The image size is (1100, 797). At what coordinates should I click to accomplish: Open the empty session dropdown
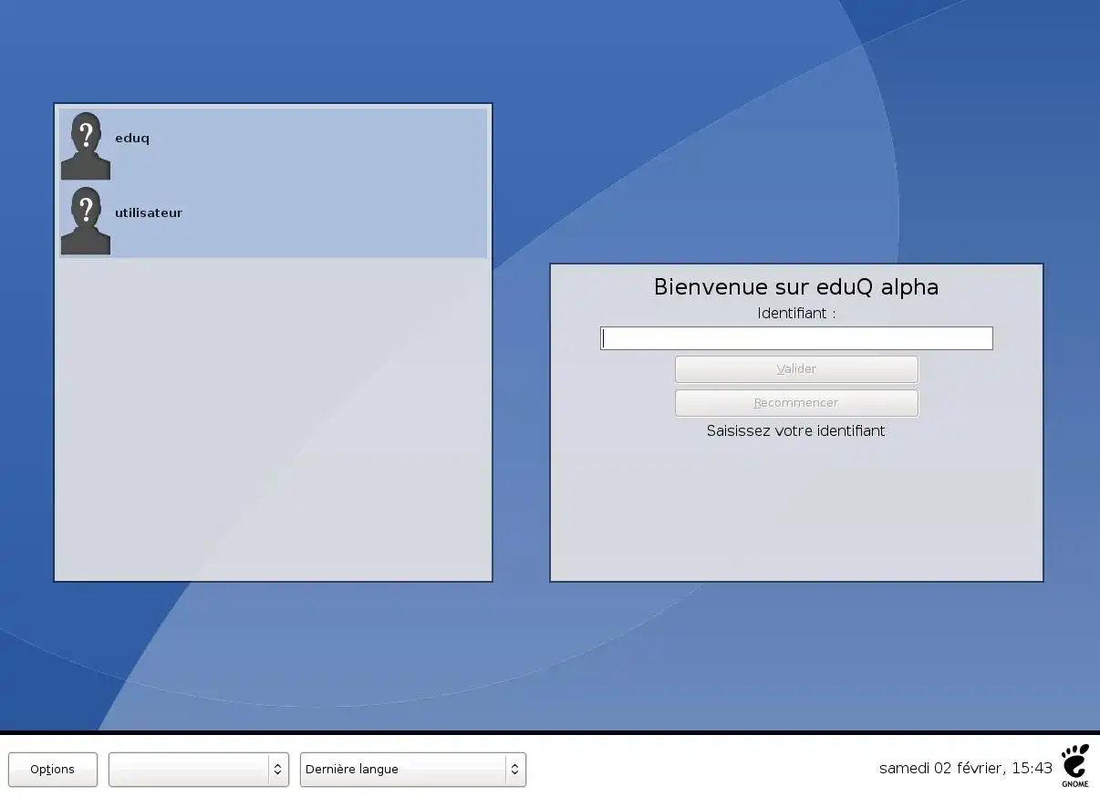click(x=199, y=770)
